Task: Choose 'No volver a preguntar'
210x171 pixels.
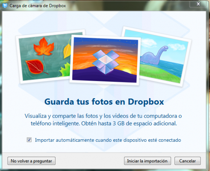Action: click(31, 161)
